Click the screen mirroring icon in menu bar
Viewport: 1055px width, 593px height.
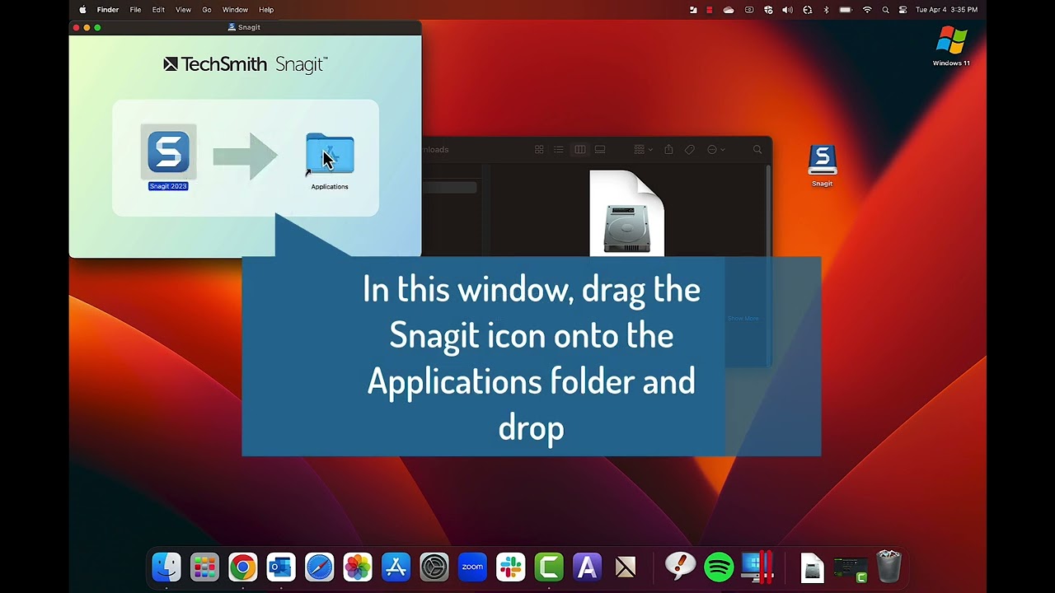click(749, 10)
